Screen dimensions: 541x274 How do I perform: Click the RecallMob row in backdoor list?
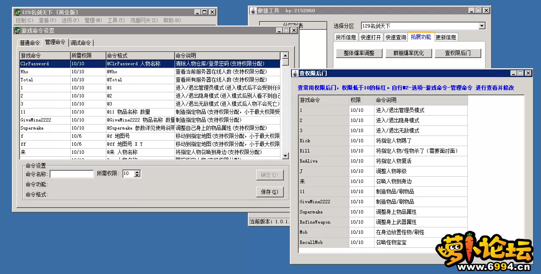pyautogui.click(x=383, y=242)
